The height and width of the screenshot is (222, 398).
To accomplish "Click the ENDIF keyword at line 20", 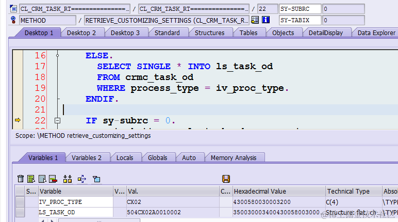I will pos(100,99).
